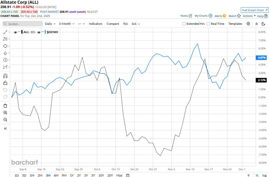The width and height of the screenshot is (269, 177).
Task: Click the redo arrow icon
Action: pyautogui.click(x=5, y=97)
